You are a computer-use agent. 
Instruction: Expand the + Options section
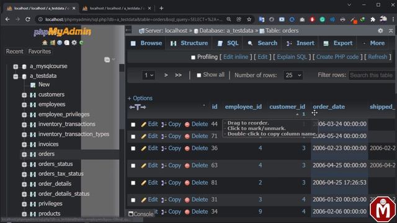(x=140, y=98)
